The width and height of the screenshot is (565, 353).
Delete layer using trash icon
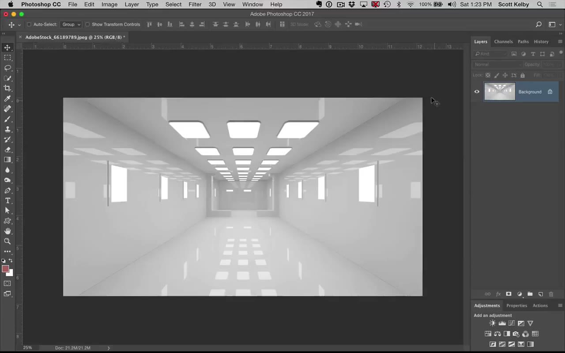point(551,294)
